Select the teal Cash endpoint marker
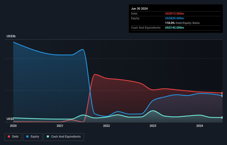The image size is (227, 145). [x=222, y=118]
